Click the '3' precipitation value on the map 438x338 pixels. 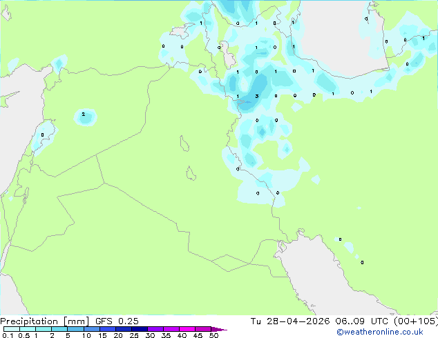[257, 96]
